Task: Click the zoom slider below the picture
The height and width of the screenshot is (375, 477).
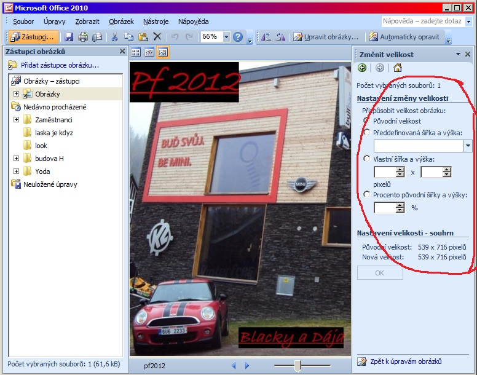Action: [x=298, y=366]
